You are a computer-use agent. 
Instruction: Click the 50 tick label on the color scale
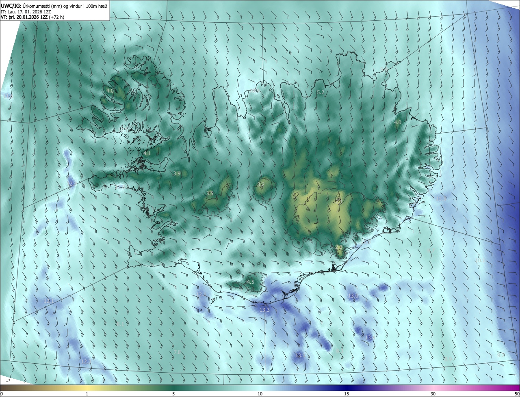[x=517, y=394]
